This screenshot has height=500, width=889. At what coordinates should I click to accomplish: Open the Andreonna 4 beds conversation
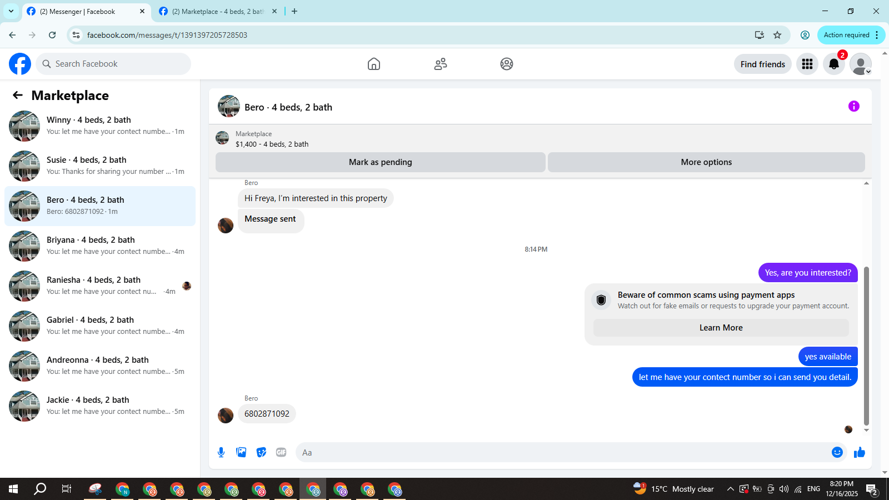(100, 366)
